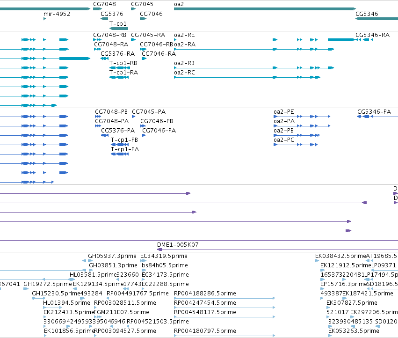Open transcript oa2-RA label

pyautogui.click(x=185, y=44)
